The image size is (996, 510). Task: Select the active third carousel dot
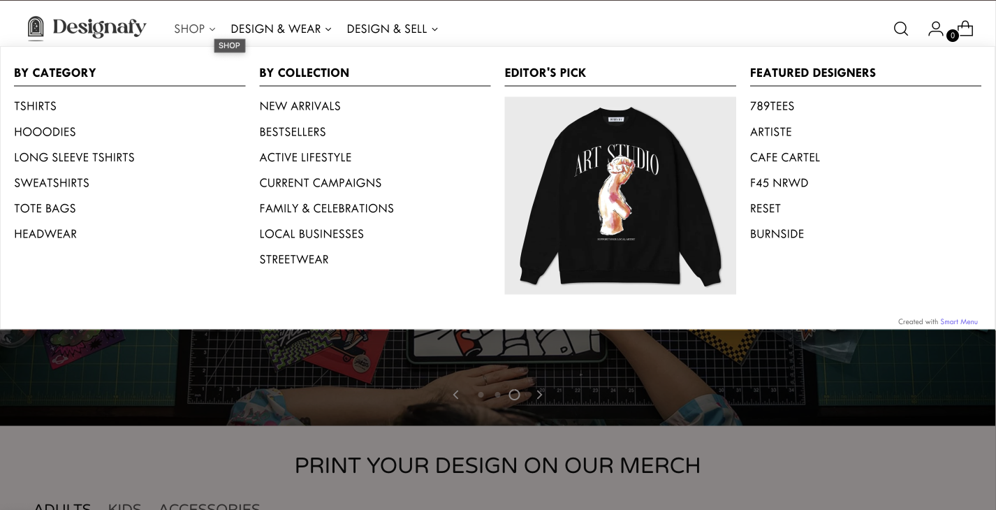pos(515,395)
